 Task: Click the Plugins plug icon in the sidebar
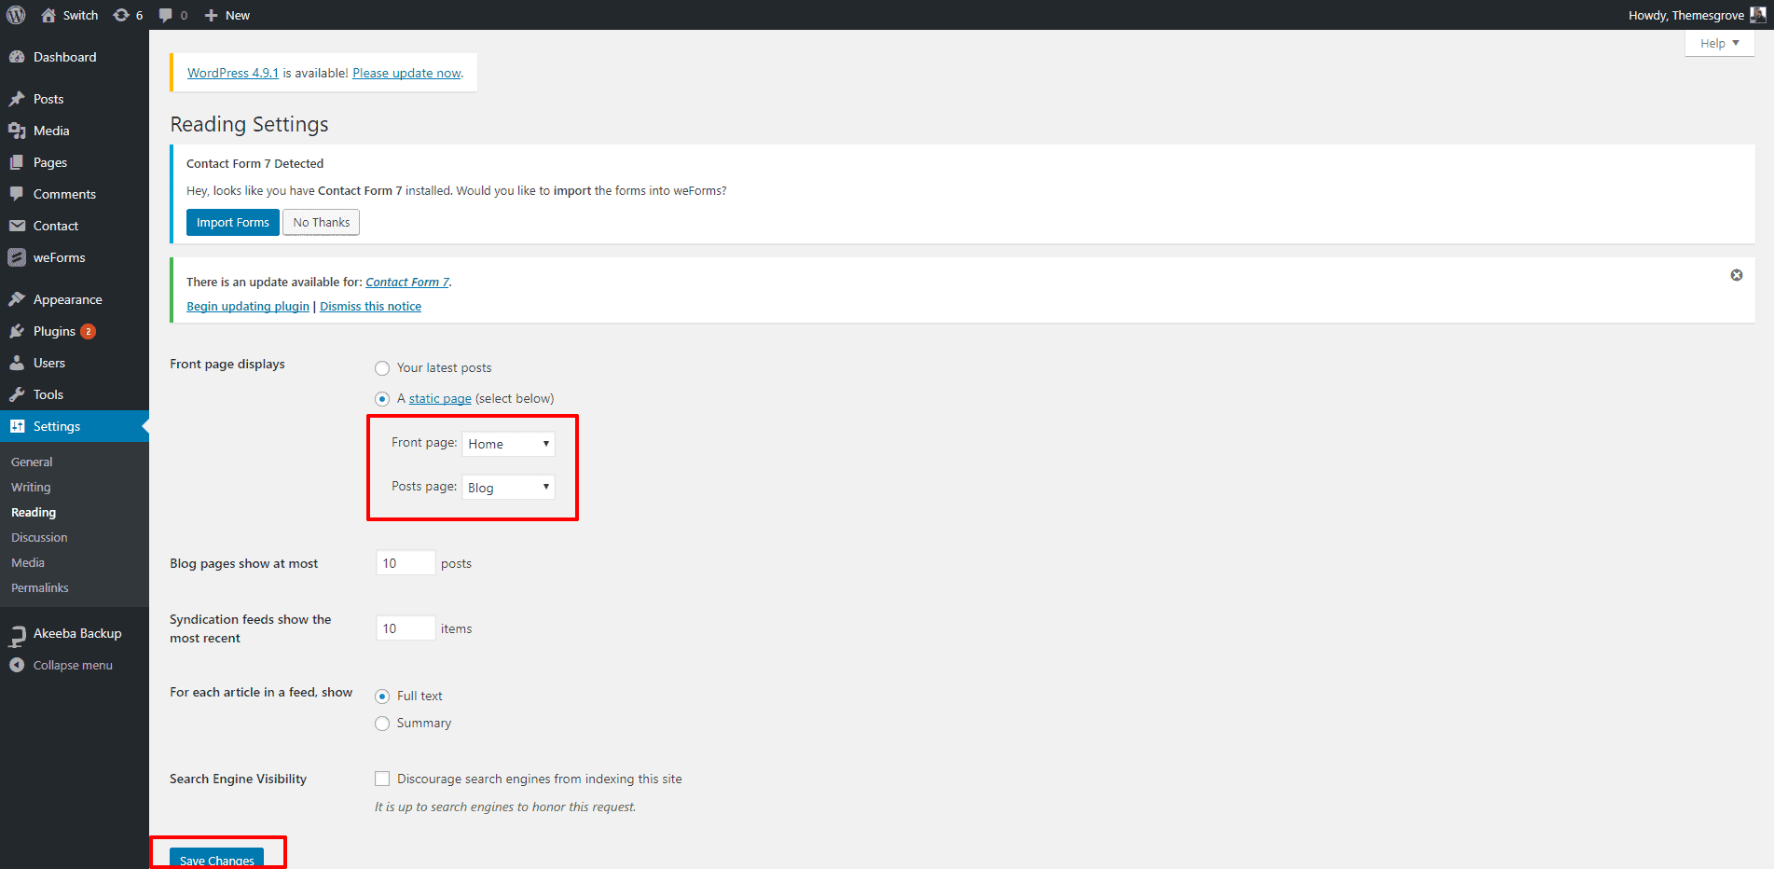coord(17,331)
